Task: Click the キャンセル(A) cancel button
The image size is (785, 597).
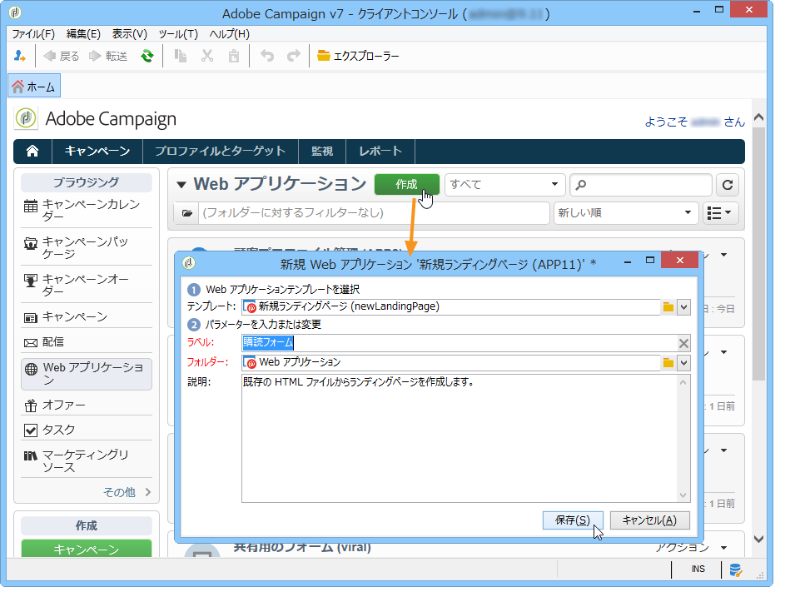Action: (650, 520)
